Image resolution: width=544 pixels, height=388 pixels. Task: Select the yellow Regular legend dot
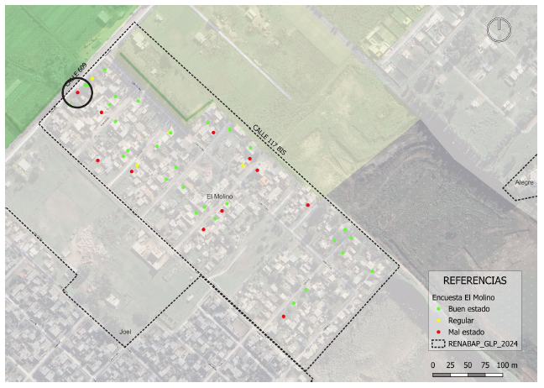438,320
